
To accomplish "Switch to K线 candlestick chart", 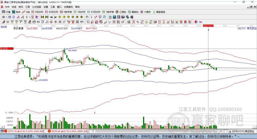I will (x=26, y=12).
